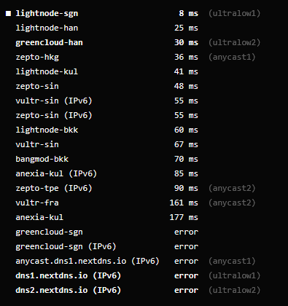This screenshot has height=306, width=288.
Task: Click the lightnode-han server entry
Action: (47, 28)
